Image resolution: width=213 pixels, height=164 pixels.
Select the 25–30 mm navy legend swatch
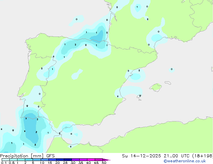pos(68,160)
